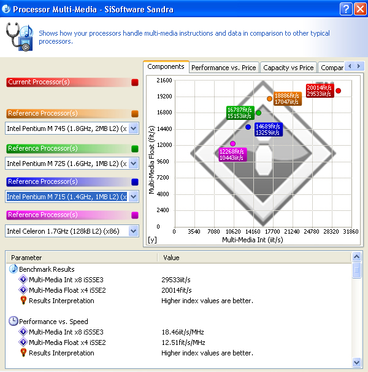This screenshot has width=368, height=372.
Task: Click the Multi-Media Float x4 iSSE2 benchmark icon
Action: point(23,290)
